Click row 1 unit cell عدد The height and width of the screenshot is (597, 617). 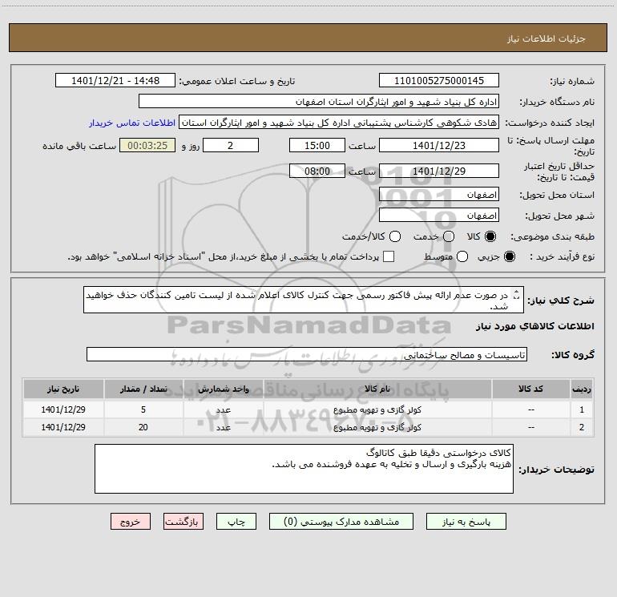223,409
